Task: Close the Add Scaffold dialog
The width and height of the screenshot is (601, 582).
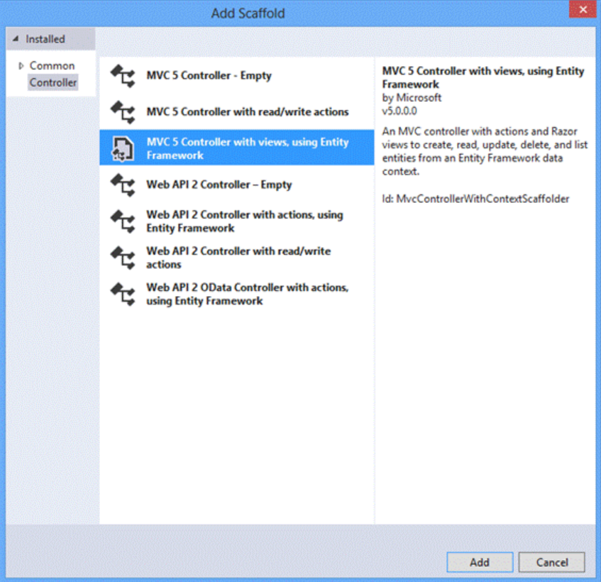Action: click(x=583, y=9)
